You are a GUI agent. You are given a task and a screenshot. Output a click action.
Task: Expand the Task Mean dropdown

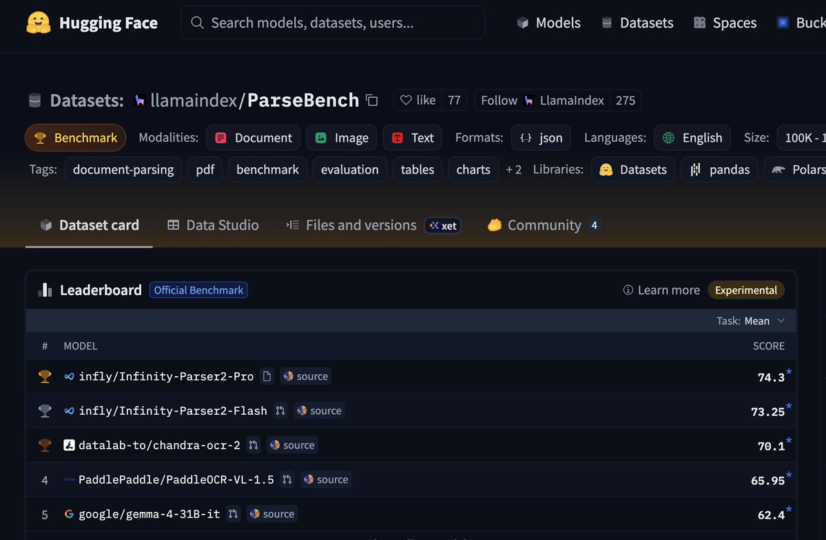click(x=751, y=321)
